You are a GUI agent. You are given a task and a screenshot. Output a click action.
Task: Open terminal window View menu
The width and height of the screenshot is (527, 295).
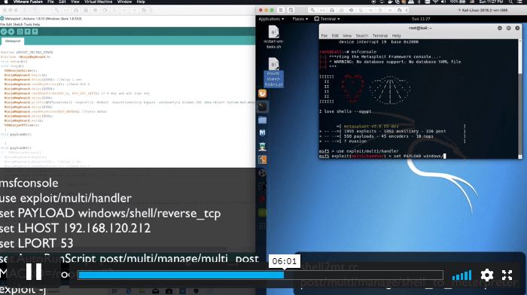(x=347, y=35)
